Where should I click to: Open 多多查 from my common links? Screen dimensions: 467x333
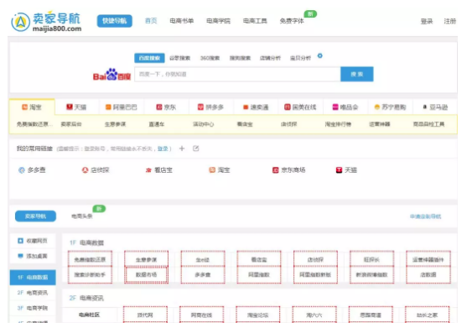point(32,170)
